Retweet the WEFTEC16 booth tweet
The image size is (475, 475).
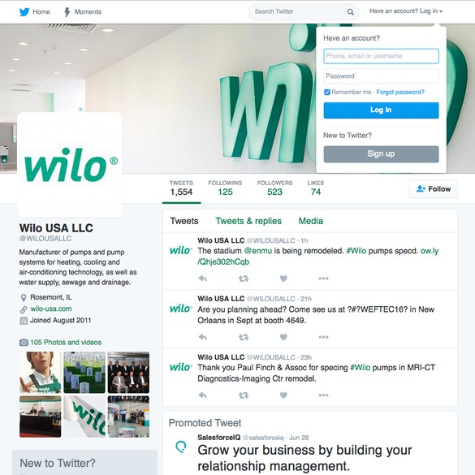point(244,337)
